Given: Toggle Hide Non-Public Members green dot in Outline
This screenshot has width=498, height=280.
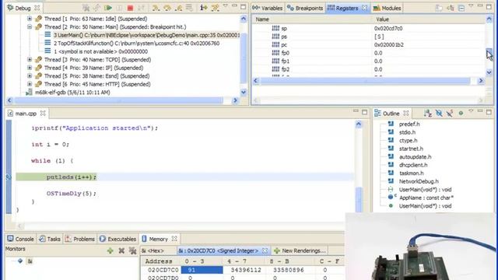Looking at the screenshot, I should (461, 113).
